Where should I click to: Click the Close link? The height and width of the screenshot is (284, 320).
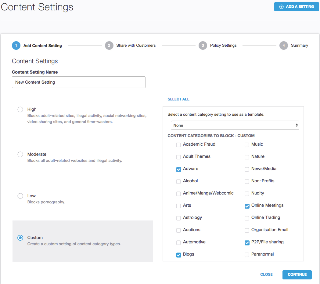pyautogui.click(x=266, y=275)
